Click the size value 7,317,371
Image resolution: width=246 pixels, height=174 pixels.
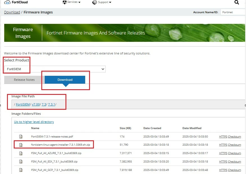pyautogui.click(x=126, y=153)
